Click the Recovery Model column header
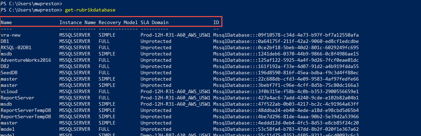 pyautogui.click(x=118, y=22)
